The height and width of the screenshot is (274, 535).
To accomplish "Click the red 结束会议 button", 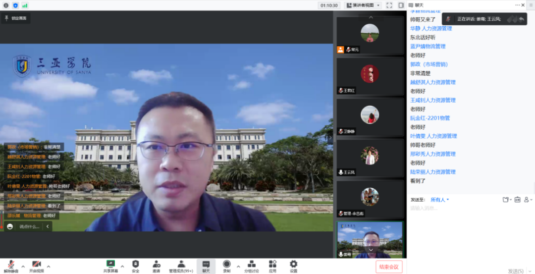I will coord(389,267).
